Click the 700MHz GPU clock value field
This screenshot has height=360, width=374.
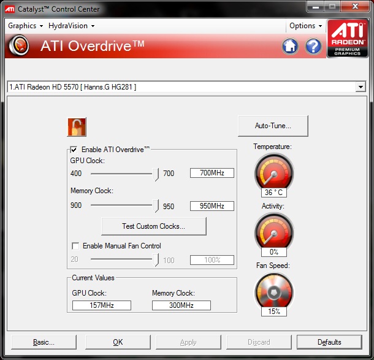tap(212, 173)
